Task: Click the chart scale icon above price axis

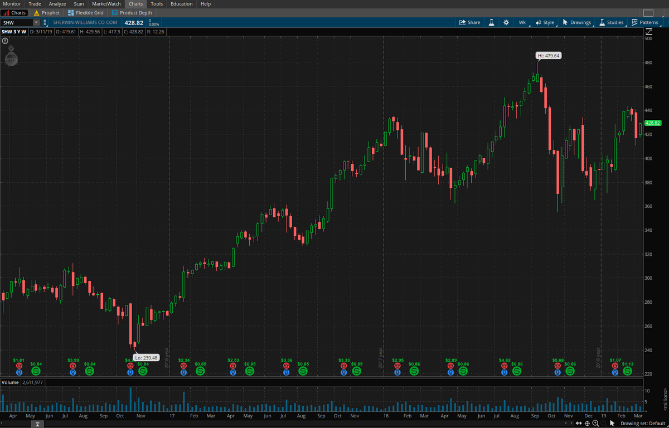Action: [648, 32]
